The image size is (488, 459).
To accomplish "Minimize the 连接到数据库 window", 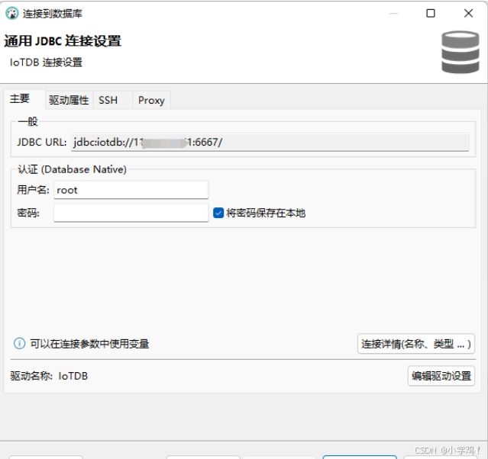I will [x=393, y=14].
